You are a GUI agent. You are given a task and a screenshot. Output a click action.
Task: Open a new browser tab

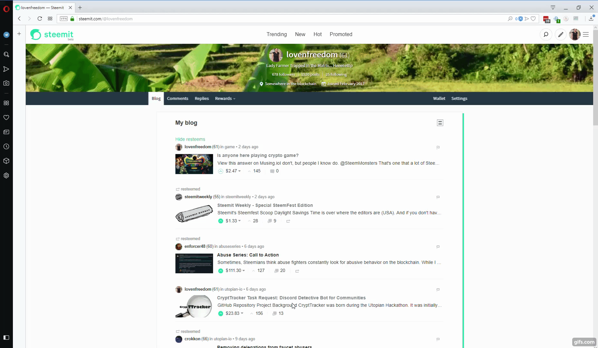80,7
